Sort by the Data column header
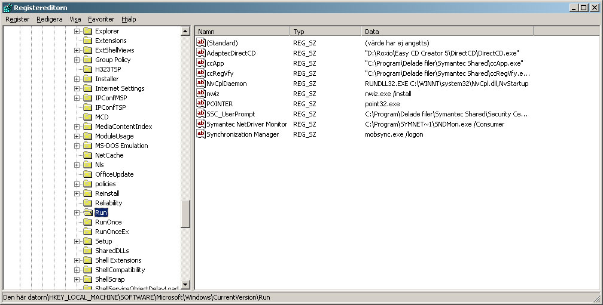This screenshot has height=305, width=603. (x=447, y=32)
